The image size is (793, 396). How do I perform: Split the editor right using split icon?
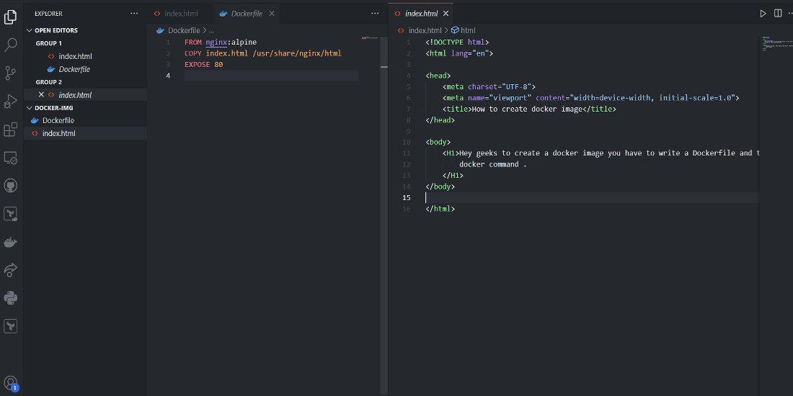(778, 14)
